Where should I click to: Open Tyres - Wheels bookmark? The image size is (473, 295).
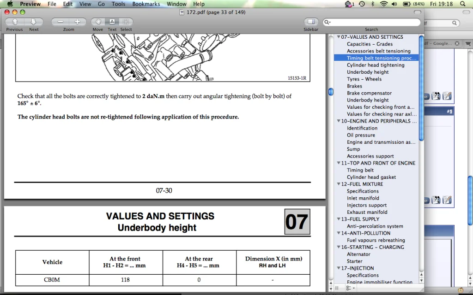pos(364,79)
